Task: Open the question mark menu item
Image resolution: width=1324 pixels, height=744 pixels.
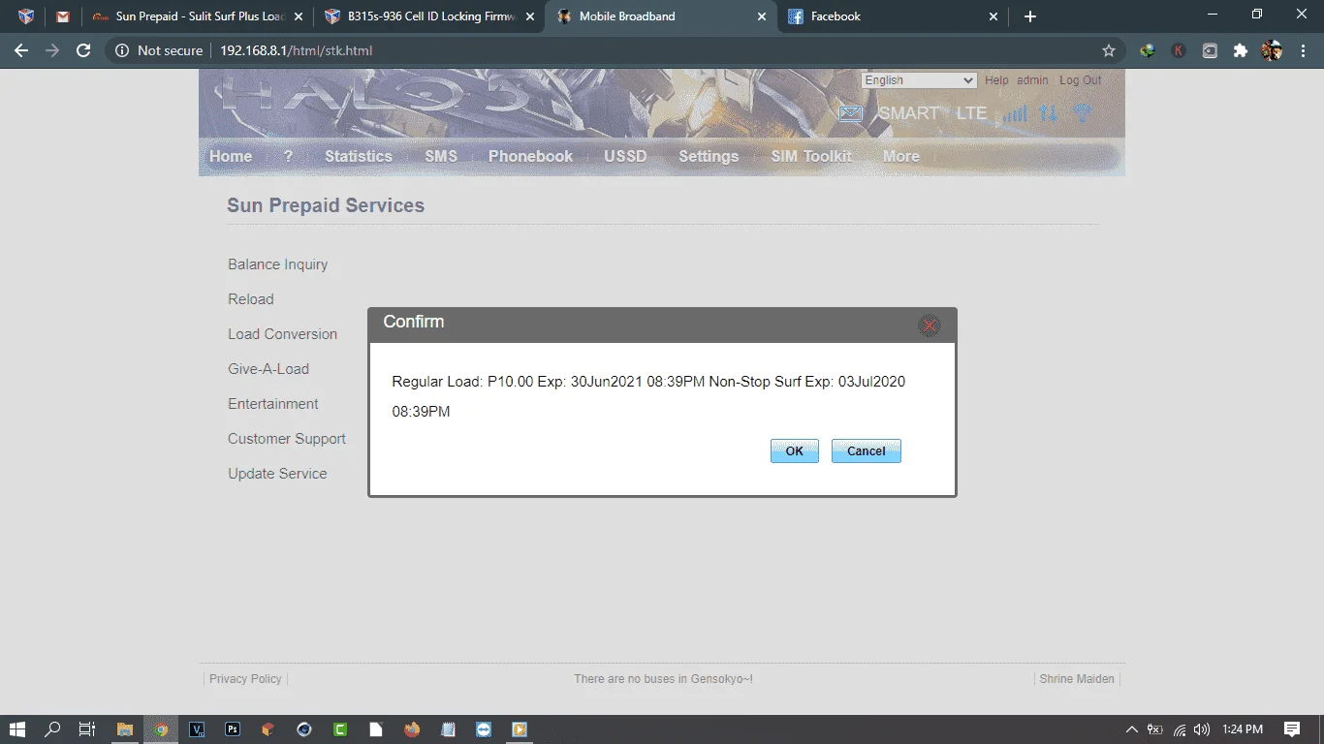Action: click(288, 156)
